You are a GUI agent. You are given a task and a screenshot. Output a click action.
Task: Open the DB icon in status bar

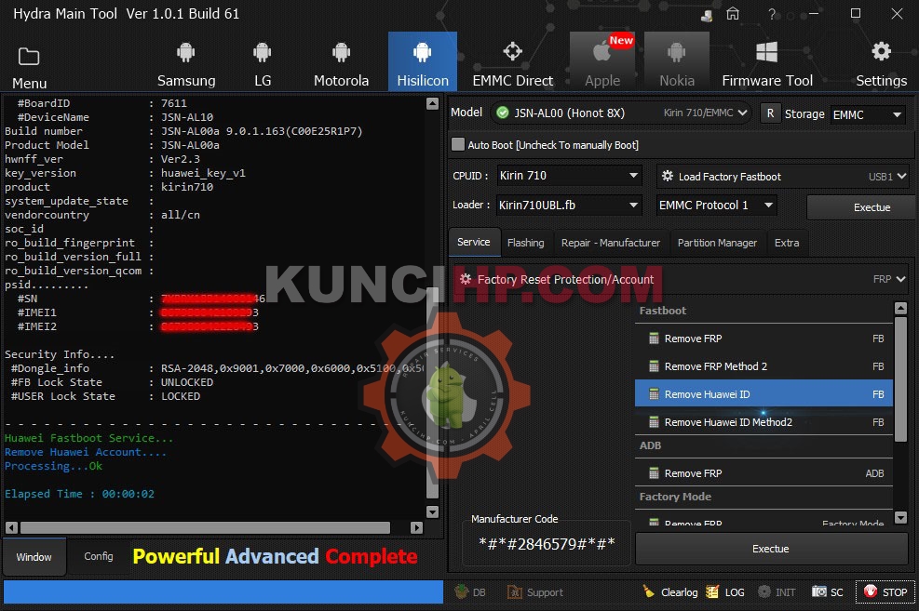(462, 591)
